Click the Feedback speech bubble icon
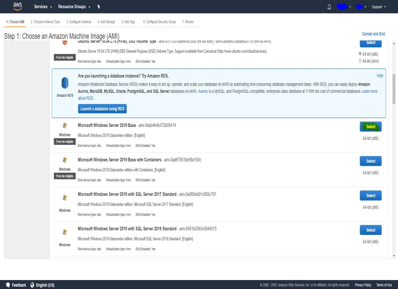Screen dimensions: 398x289 click(x=7, y=285)
